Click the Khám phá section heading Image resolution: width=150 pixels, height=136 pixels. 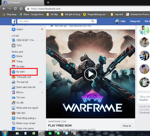17,52
